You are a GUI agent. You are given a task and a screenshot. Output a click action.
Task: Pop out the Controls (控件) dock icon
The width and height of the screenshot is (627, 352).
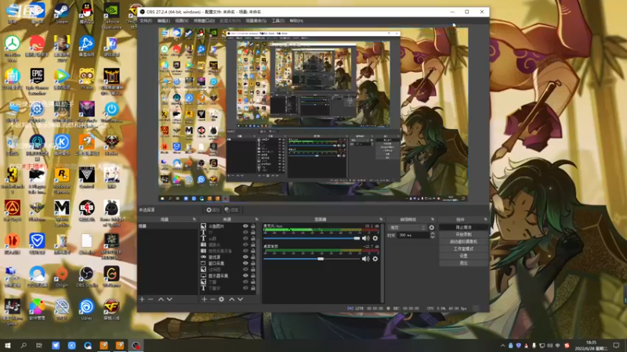click(485, 219)
